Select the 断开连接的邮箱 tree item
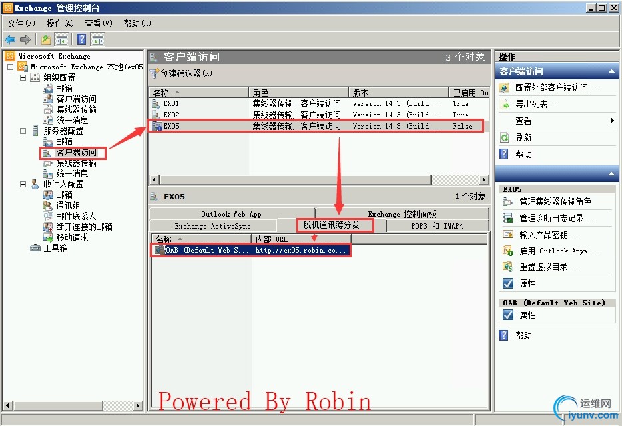 point(84,227)
